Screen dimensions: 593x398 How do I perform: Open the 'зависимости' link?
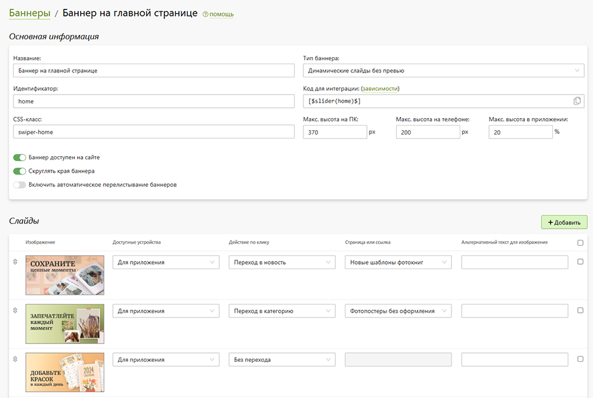[380, 89]
